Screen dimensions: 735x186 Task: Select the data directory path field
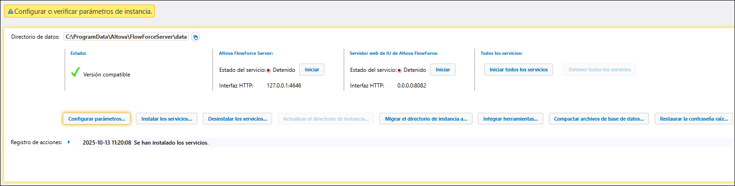point(127,37)
